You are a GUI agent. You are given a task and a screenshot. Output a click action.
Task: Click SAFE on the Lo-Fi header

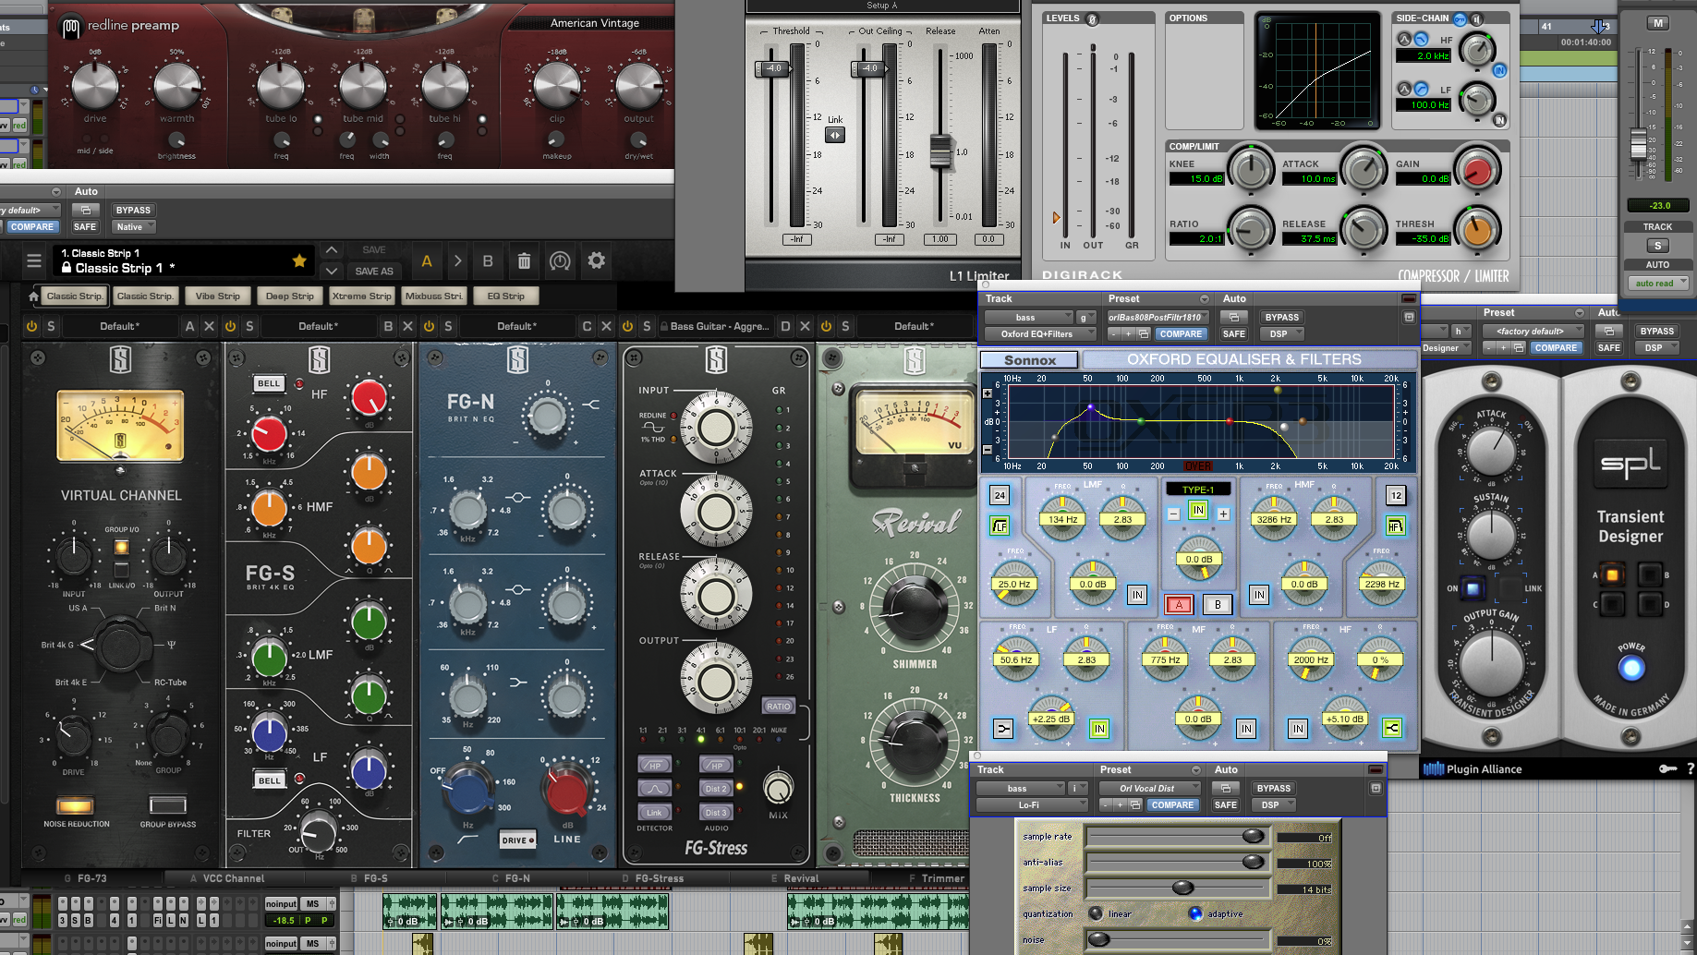click(1225, 804)
